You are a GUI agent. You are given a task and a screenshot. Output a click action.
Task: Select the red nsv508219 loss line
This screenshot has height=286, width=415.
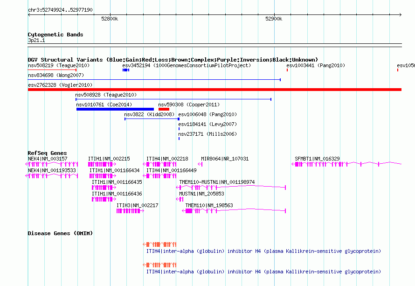pos(52,70)
